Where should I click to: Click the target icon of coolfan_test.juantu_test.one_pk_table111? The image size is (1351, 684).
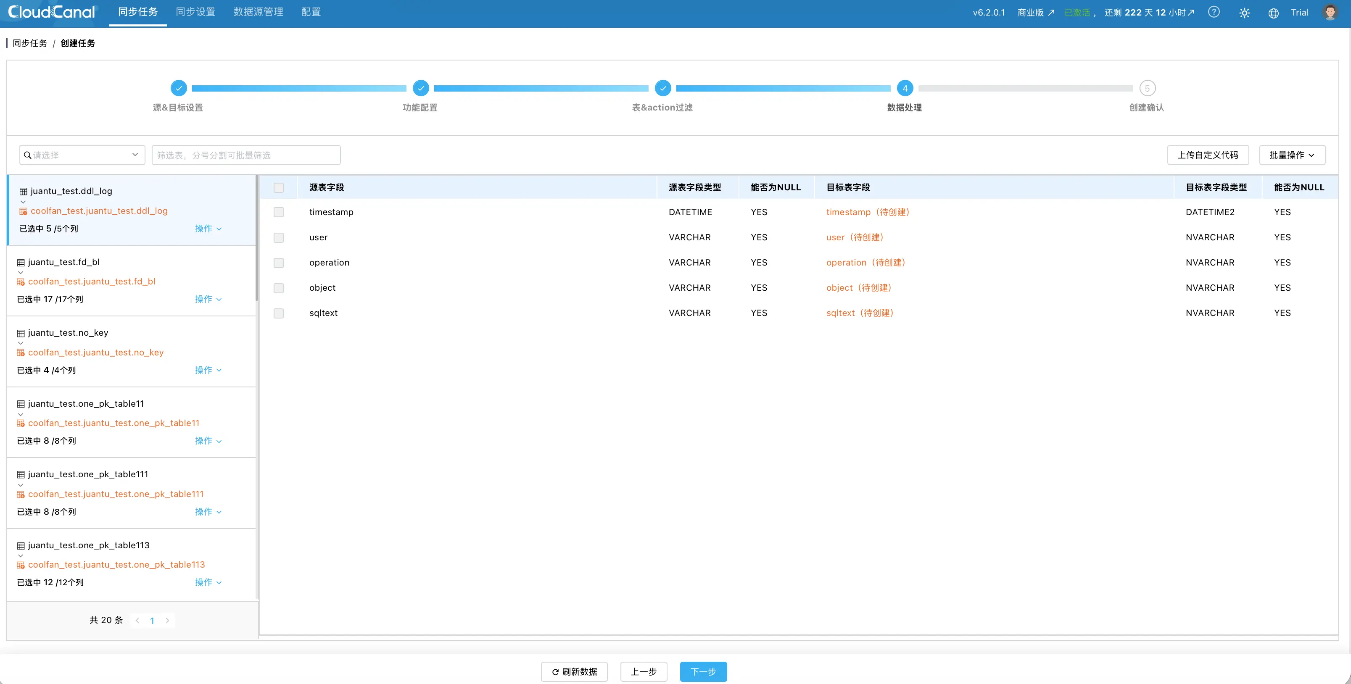(x=21, y=494)
